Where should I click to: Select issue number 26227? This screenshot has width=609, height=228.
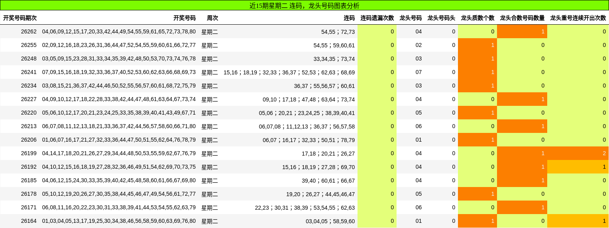point(29,99)
